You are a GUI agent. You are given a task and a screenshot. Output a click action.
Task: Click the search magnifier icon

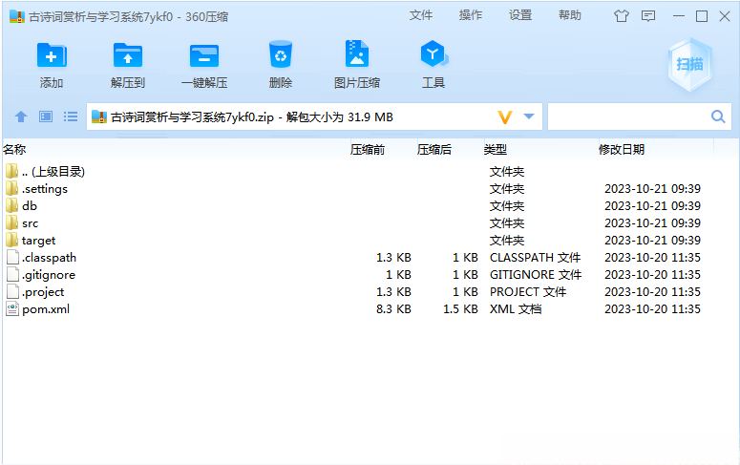click(718, 116)
